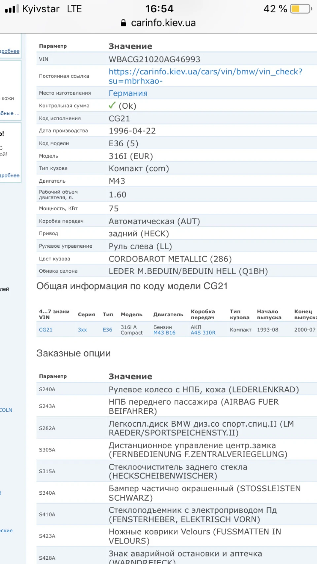
Task: Tap the Постоянная ссылка parameter label
Action: pyautogui.click(x=64, y=76)
